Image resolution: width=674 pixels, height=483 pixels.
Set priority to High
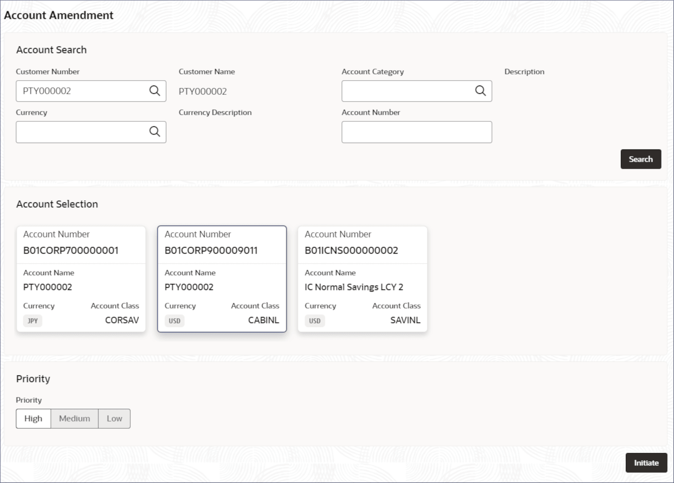click(33, 419)
